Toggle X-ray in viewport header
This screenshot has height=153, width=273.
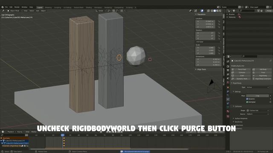click(209, 11)
